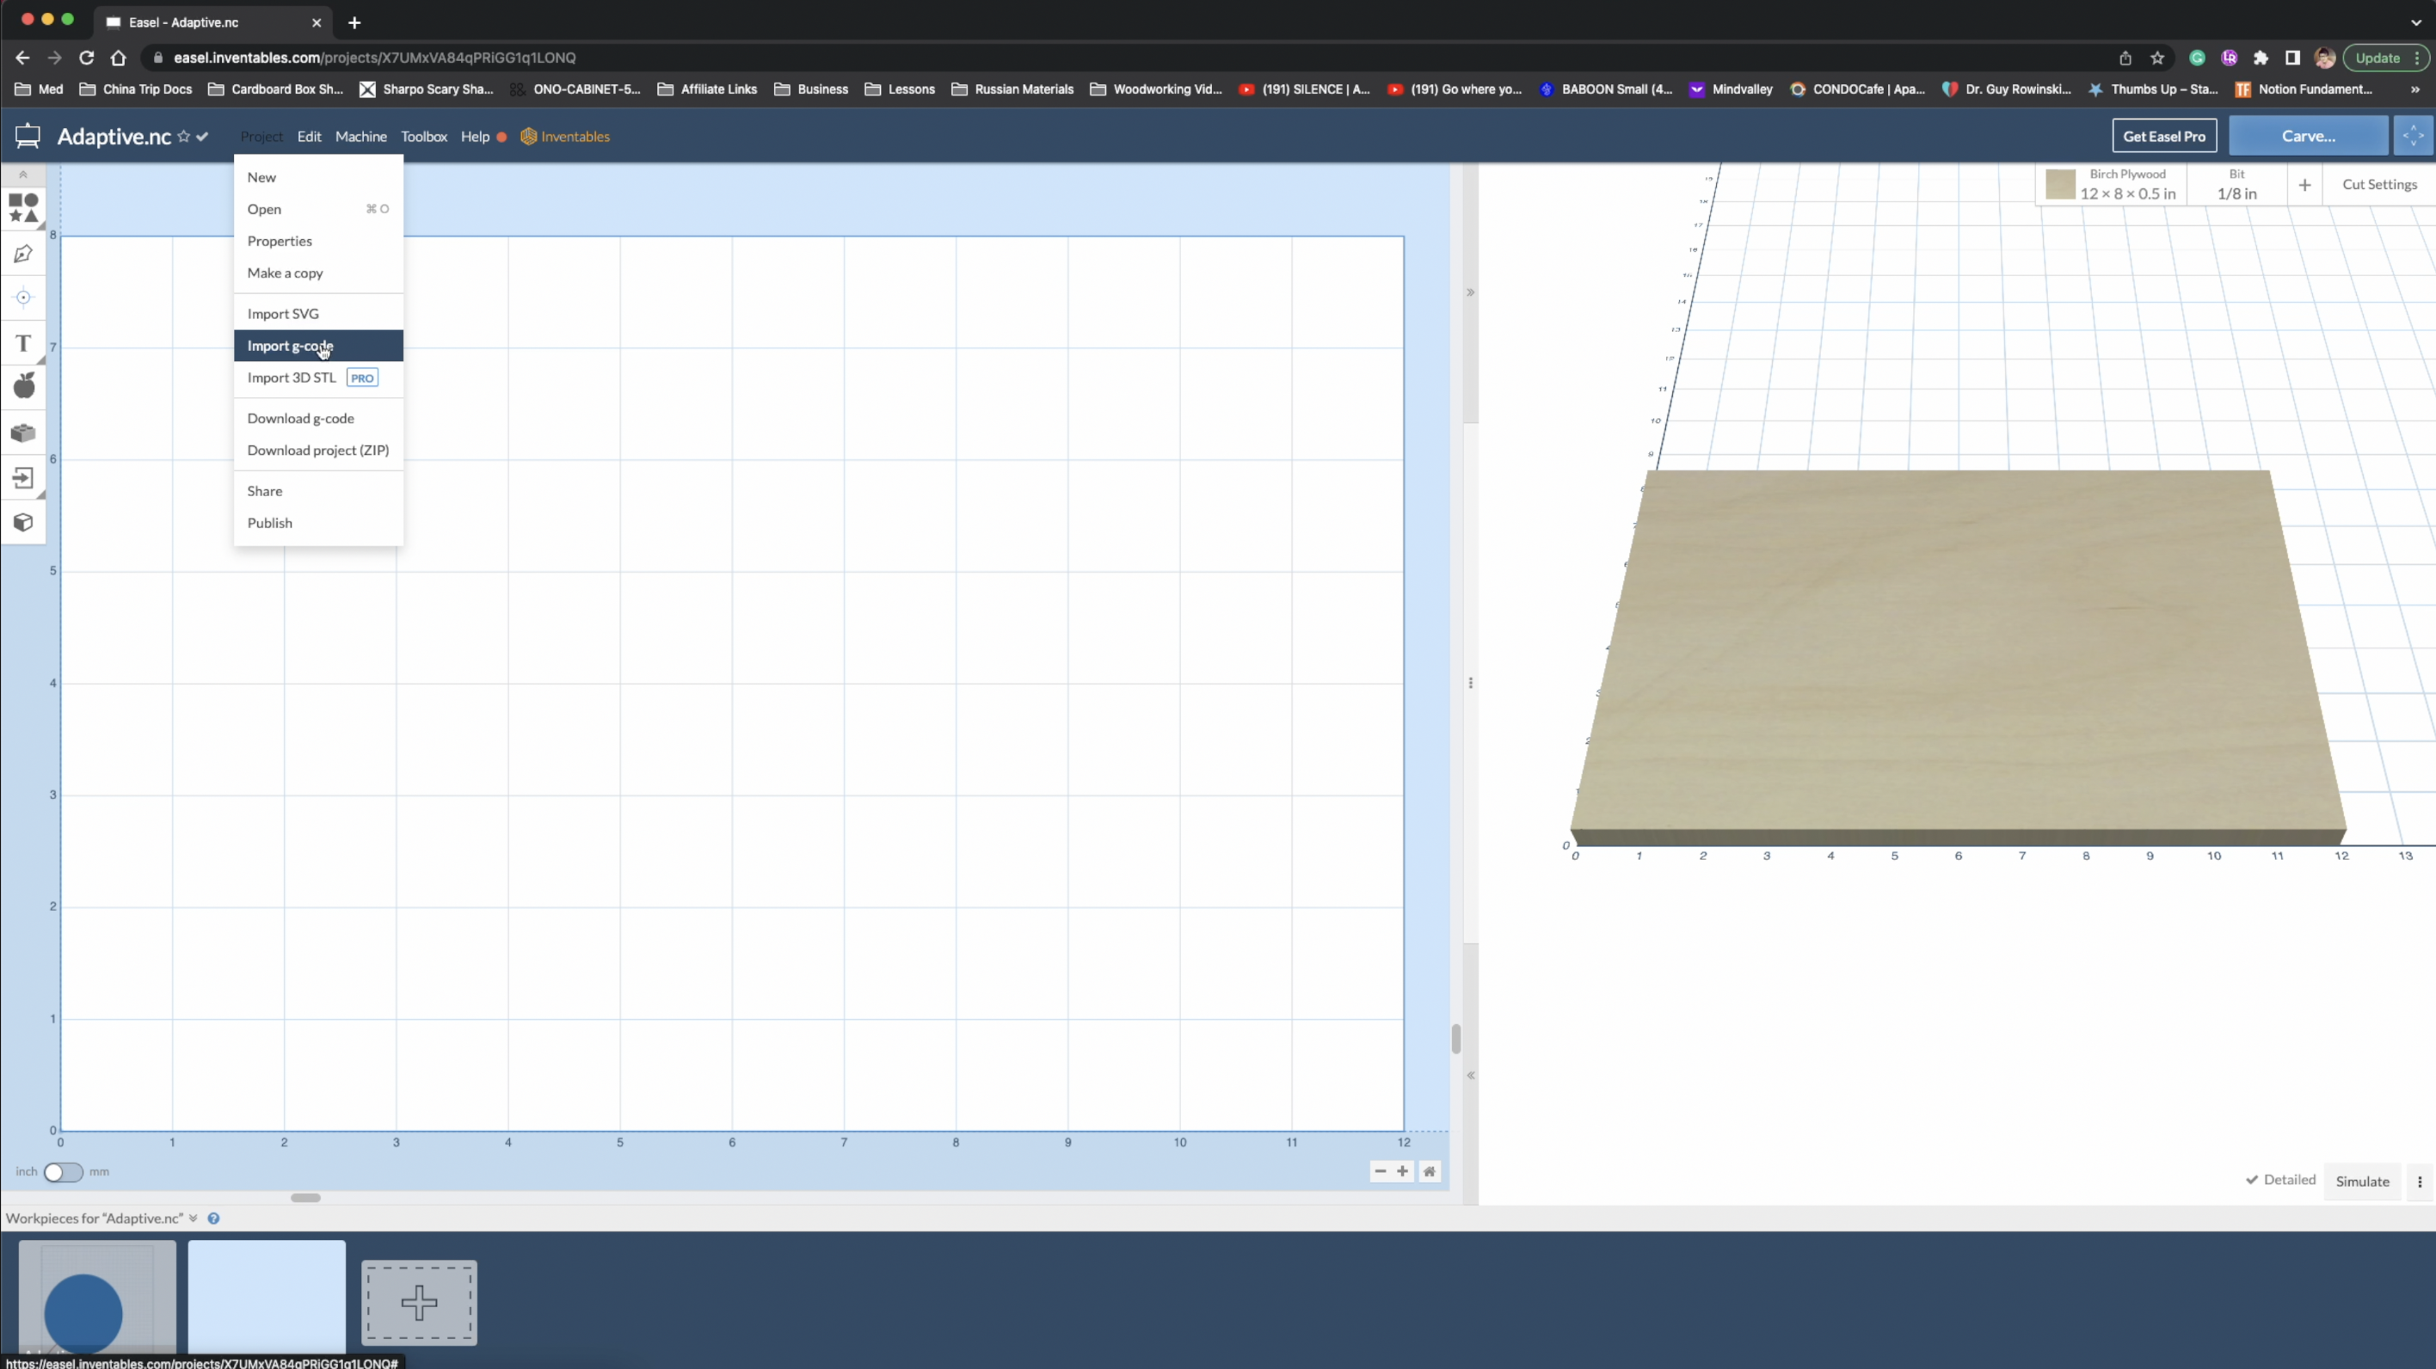
Task: Open the icon library (apple icon)
Action: 23,386
